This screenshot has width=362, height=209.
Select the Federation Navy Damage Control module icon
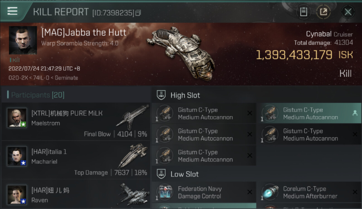[165, 193]
